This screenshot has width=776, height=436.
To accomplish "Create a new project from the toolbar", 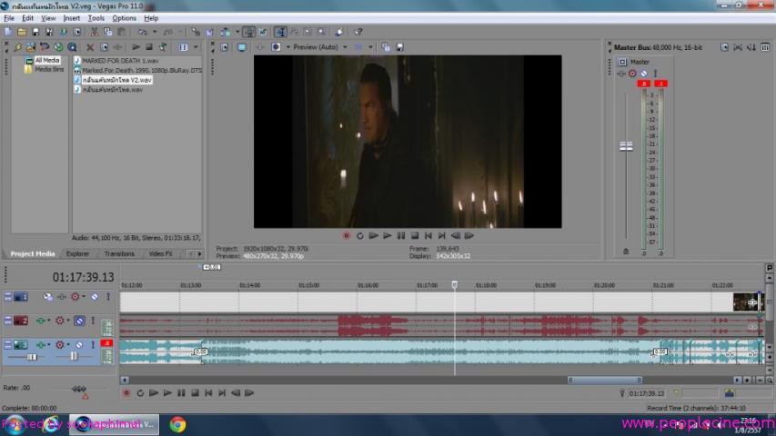I will (x=8, y=32).
